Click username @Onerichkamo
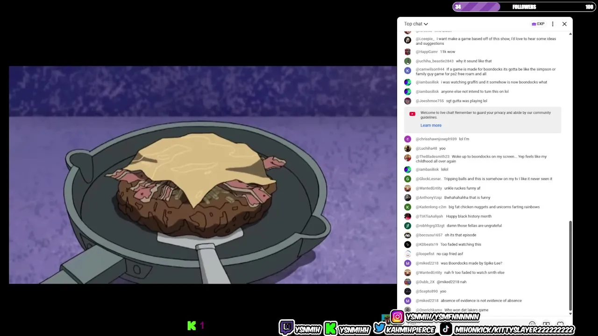 [x=429, y=310]
